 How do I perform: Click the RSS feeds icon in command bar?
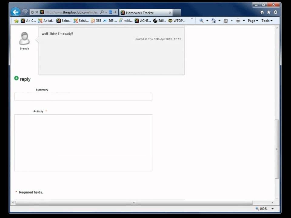[x=226, y=21]
